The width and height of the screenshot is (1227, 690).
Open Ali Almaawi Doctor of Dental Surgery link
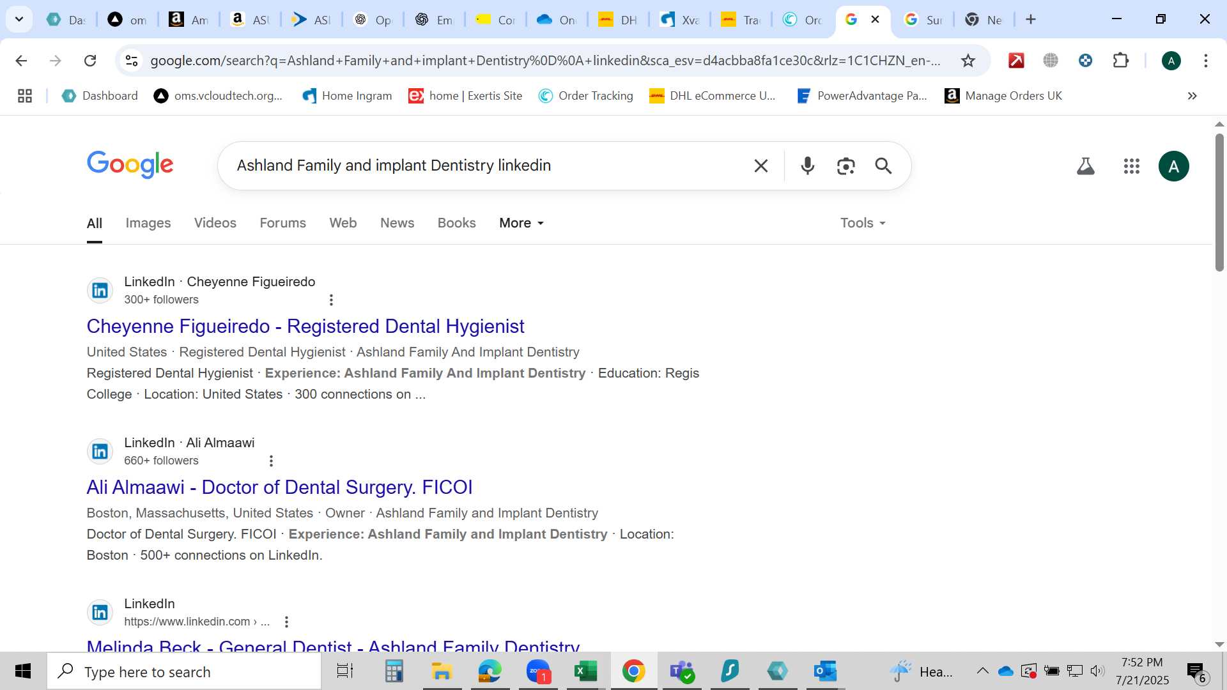coord(279,487)
